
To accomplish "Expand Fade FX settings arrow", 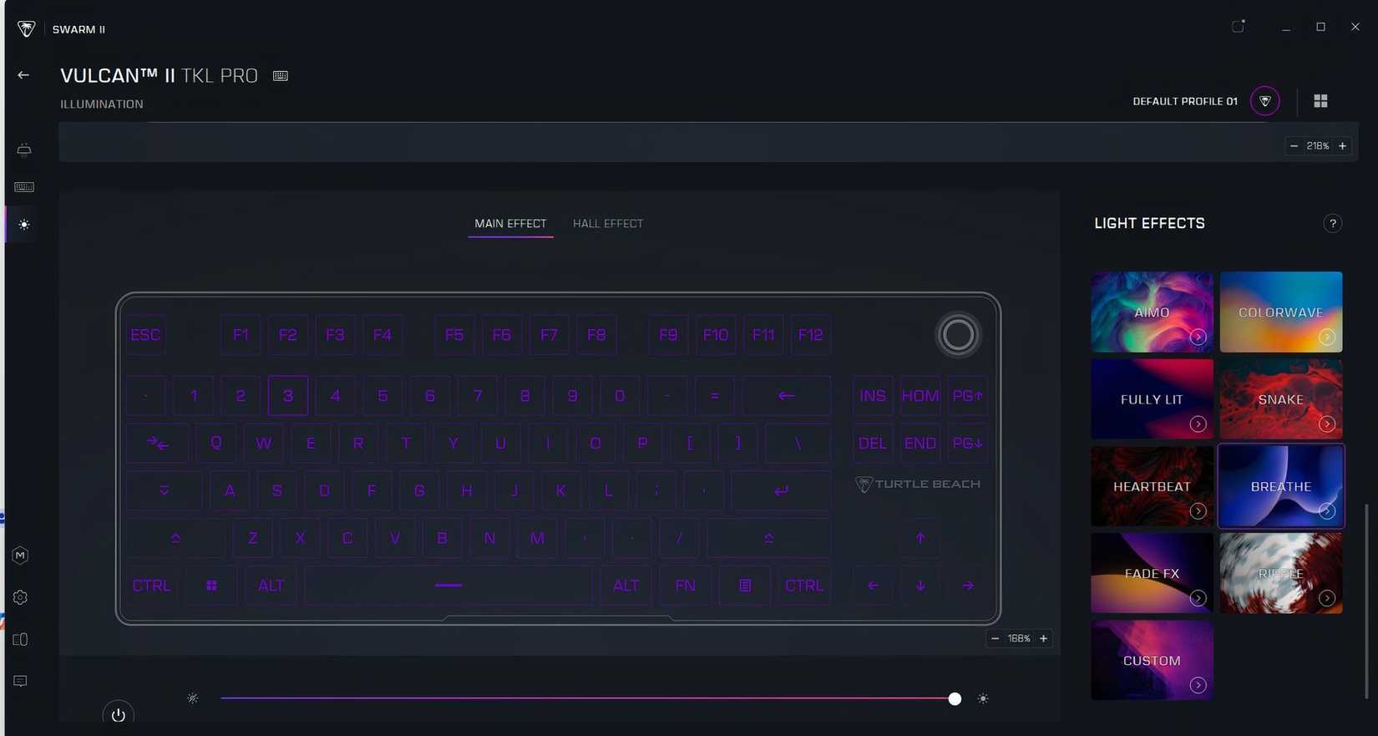I will (x=1198, y=598).
